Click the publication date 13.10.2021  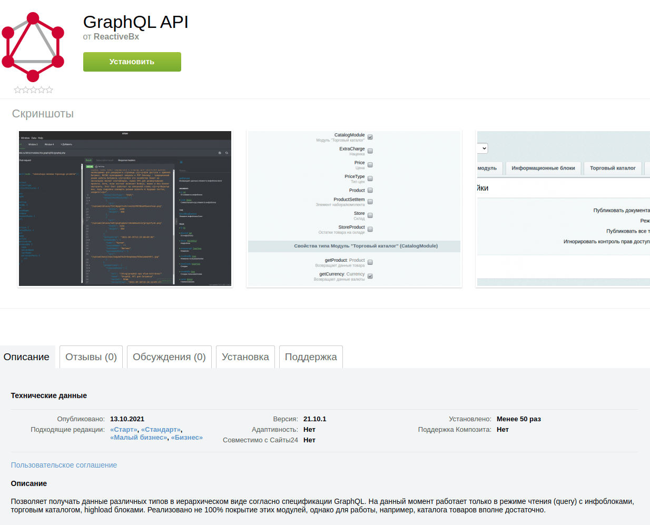127,419
